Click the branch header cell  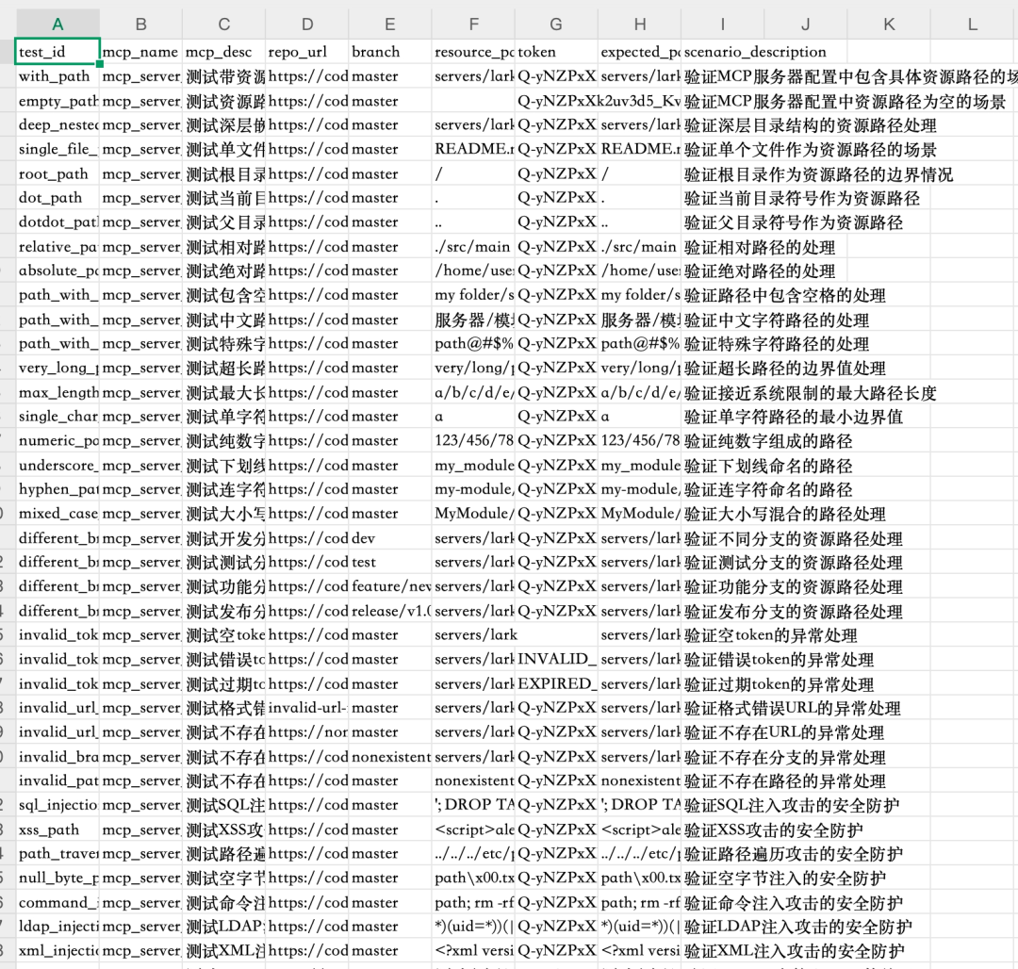(x=390, y=52)
